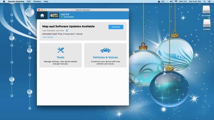214x120 pixels.
Task: Click the Install All button
Action: coord(116,27)
